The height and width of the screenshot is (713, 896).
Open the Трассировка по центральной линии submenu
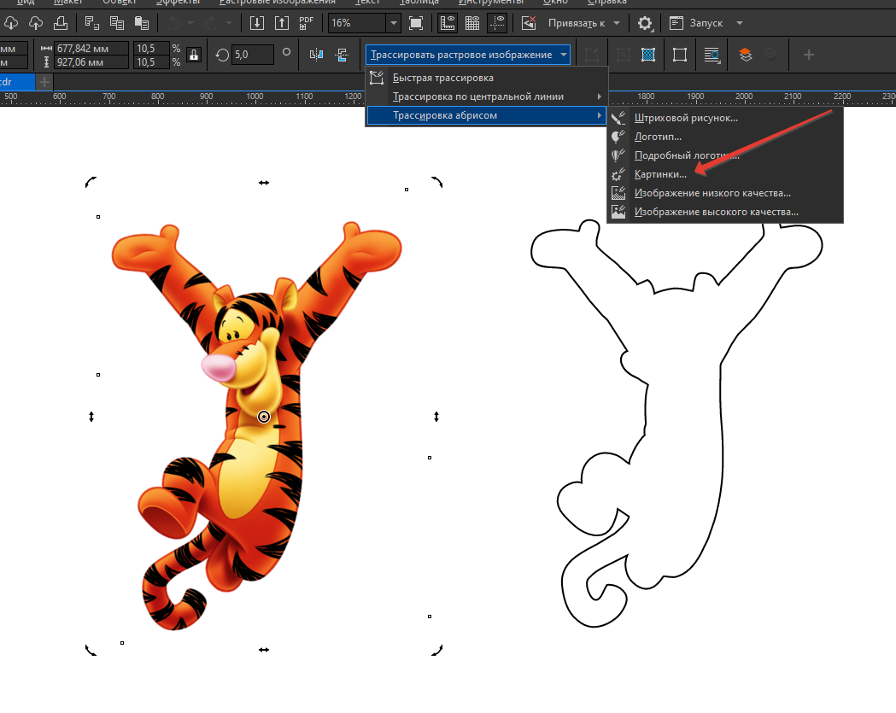(486, 96)
